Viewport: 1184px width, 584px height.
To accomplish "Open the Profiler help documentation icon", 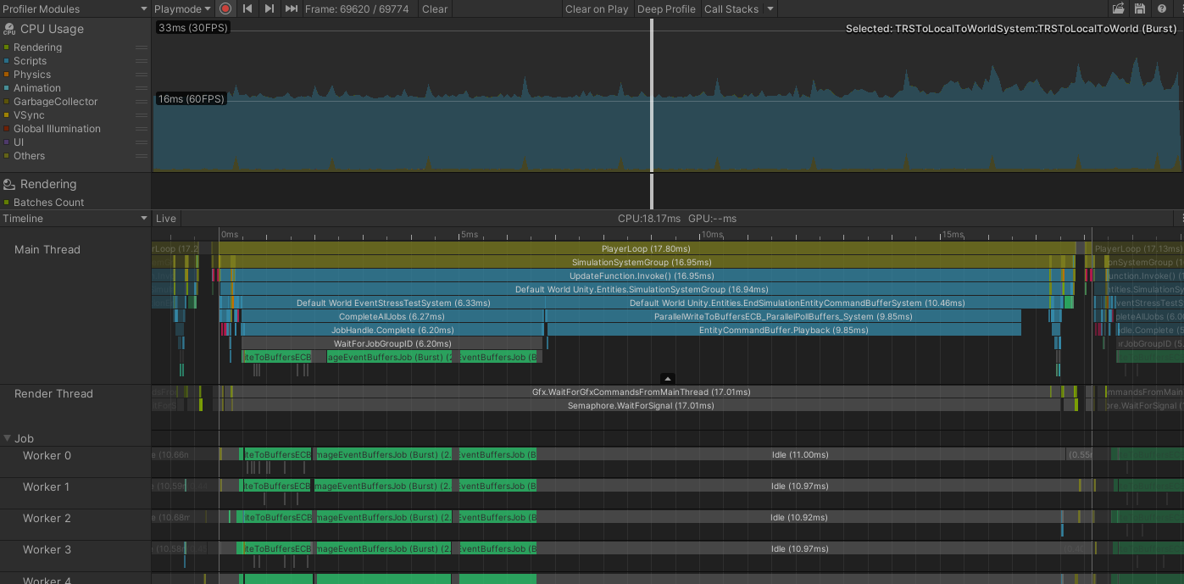I will click(1161, 8).
